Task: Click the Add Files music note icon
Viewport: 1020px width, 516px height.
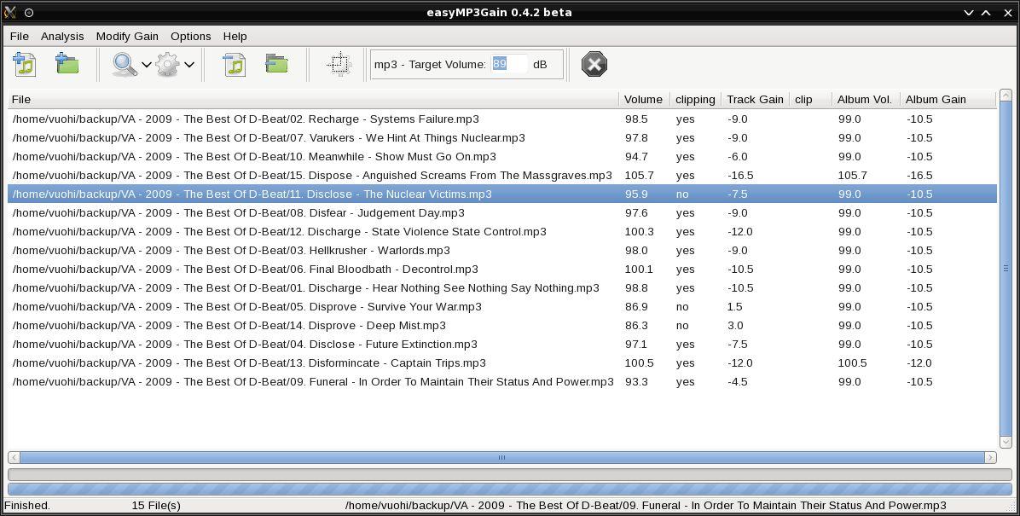Action: [24, 65]
